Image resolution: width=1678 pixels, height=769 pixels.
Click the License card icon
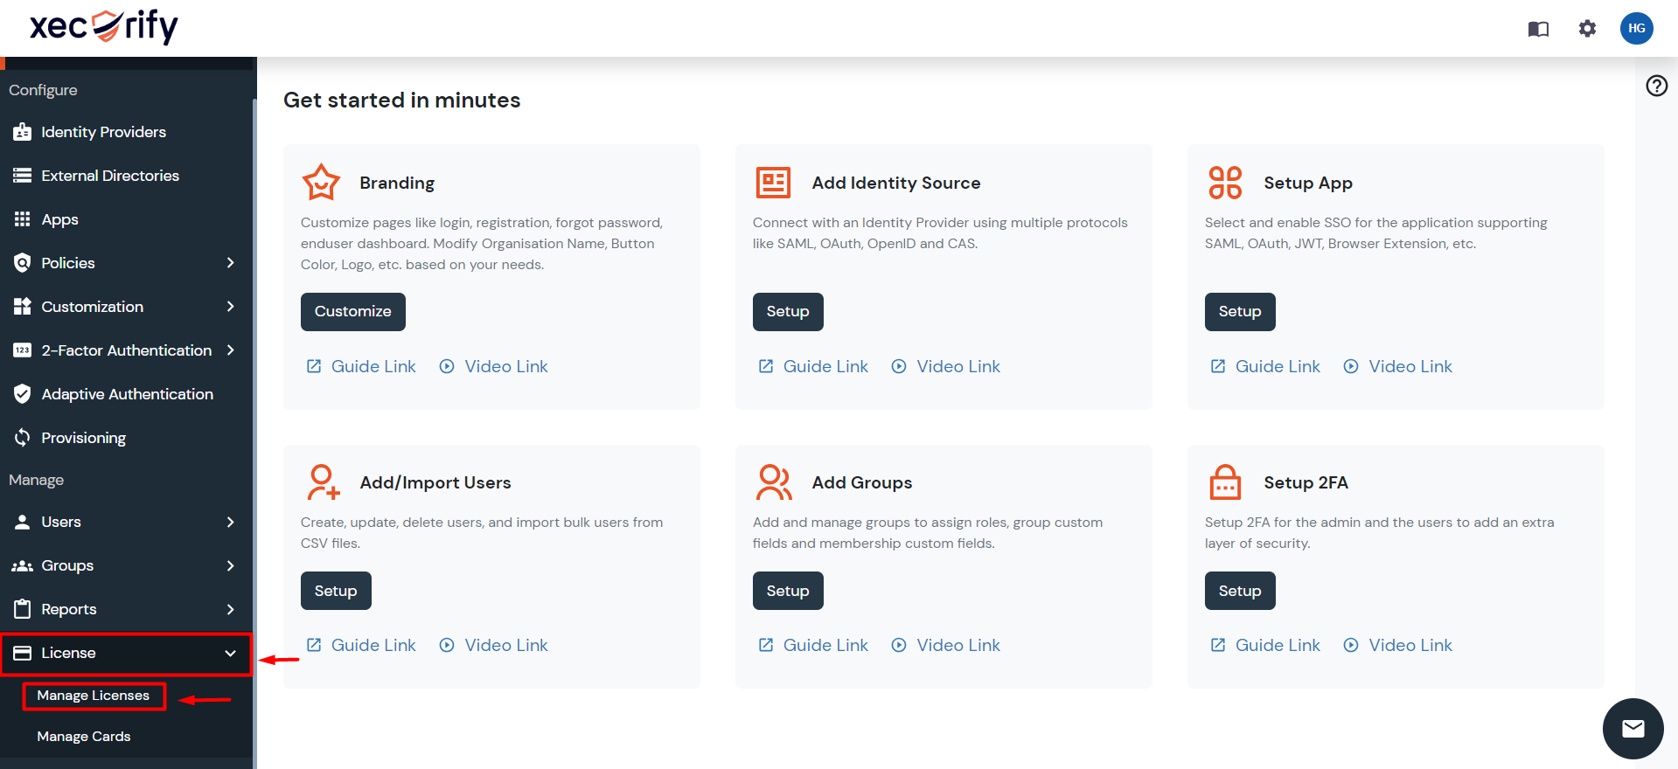23,653
